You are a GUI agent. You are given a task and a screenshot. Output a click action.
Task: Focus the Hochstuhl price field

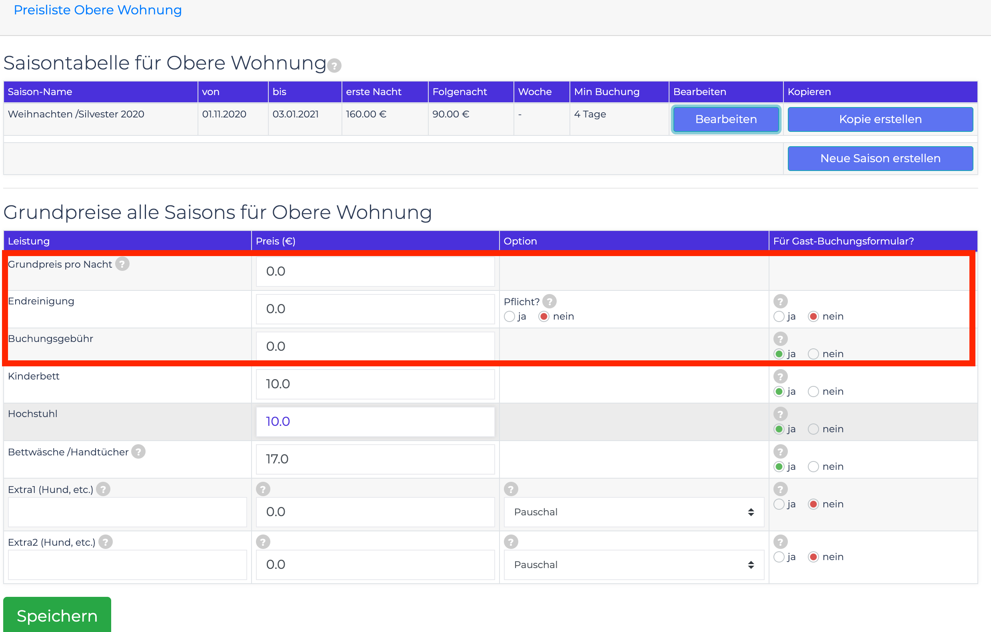coord(376,421)
